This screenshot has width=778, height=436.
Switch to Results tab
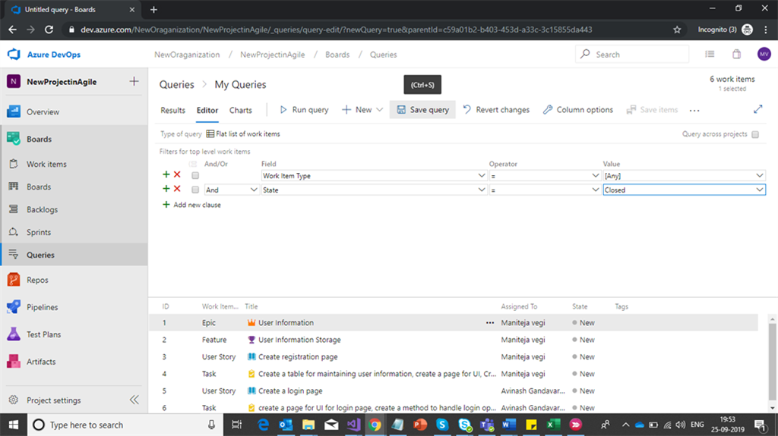click(172, 110)
